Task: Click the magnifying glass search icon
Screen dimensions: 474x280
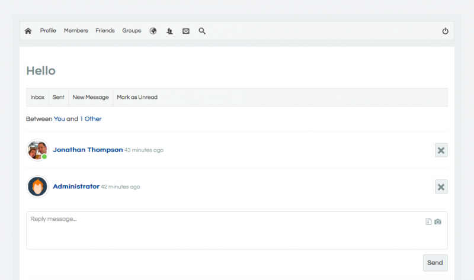Action: [202, 31]
